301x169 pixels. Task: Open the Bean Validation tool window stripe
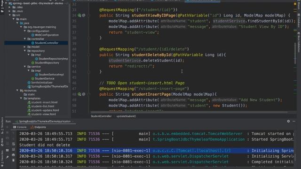click(x=299, y=42)
